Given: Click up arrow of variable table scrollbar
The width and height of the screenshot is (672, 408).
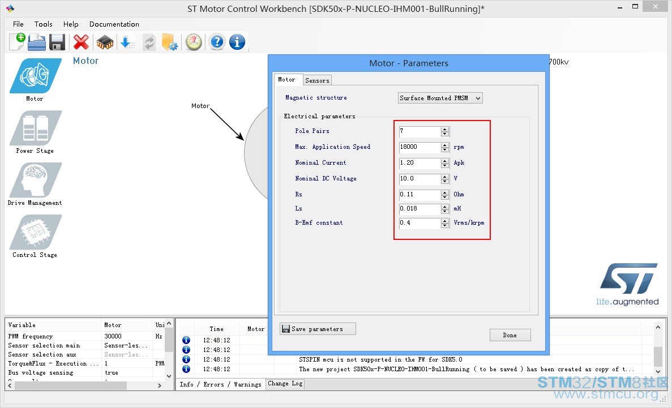Looking at the screenshot, I should [x=169, y=324].
